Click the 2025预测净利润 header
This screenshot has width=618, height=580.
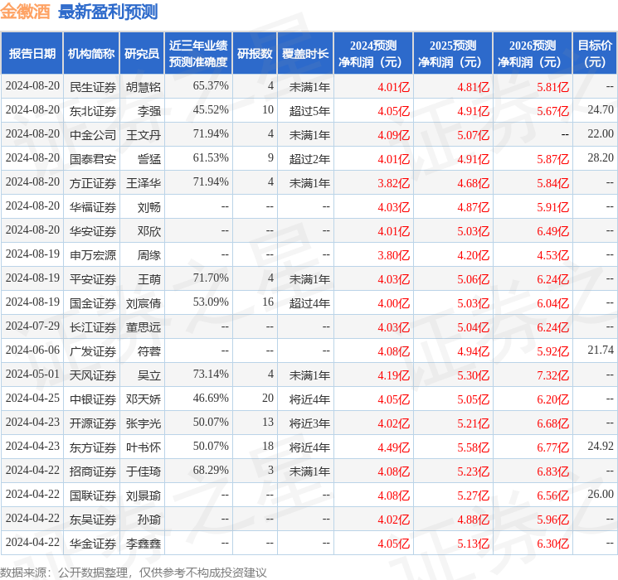(453, 54)
